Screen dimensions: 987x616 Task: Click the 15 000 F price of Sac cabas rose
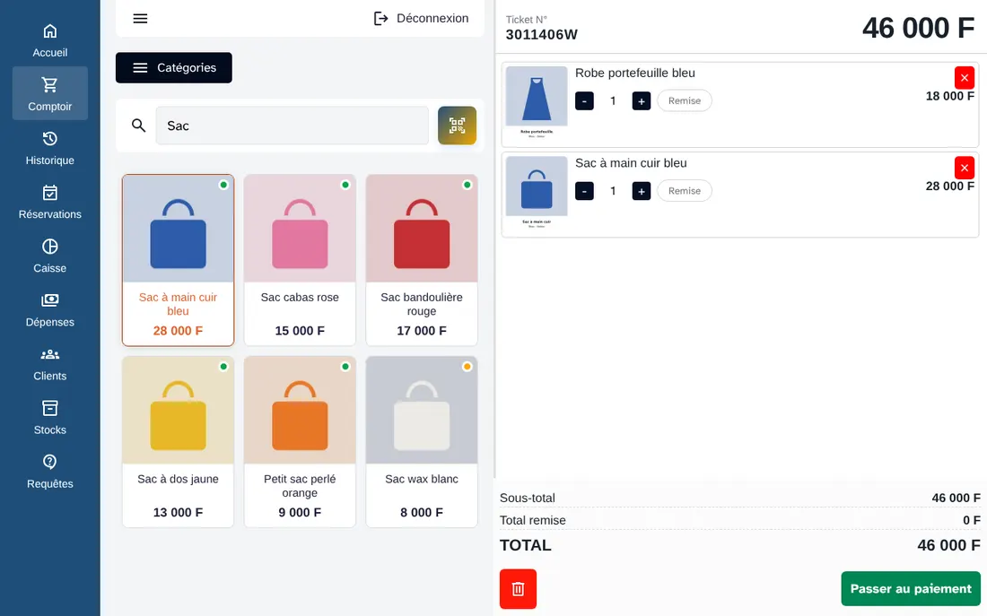tap(300, 331)
